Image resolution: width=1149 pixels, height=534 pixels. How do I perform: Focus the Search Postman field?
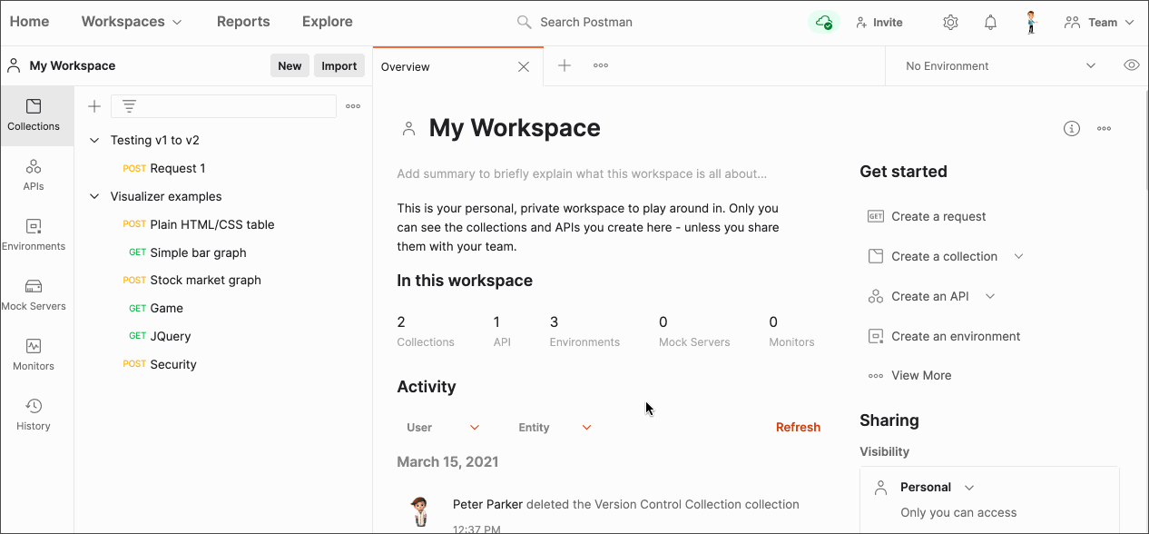tap(586, 22)
